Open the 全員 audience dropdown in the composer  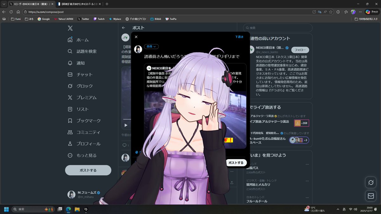click(151, 46)
